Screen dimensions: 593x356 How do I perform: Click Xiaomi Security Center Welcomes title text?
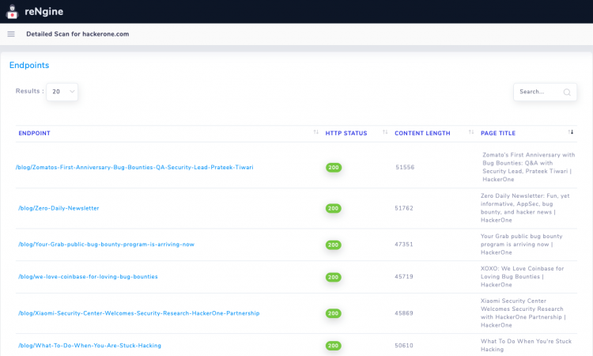523,312
